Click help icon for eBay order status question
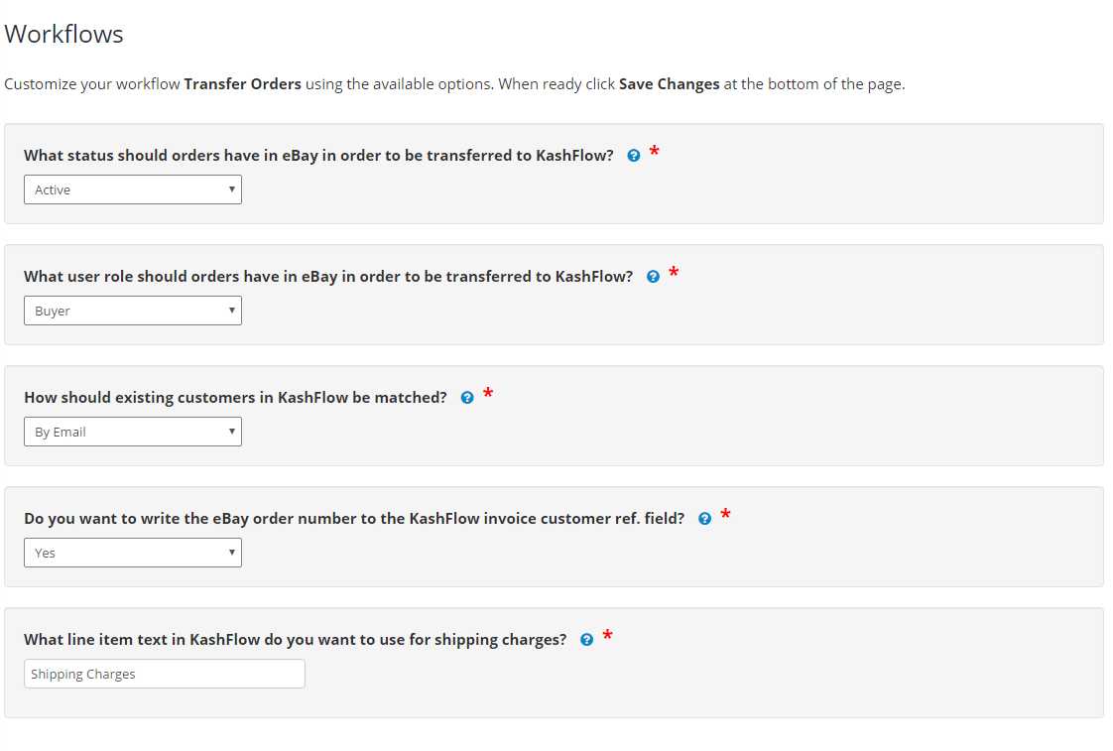The width and height of the screenshot is (1113, 751). (634, 156)
